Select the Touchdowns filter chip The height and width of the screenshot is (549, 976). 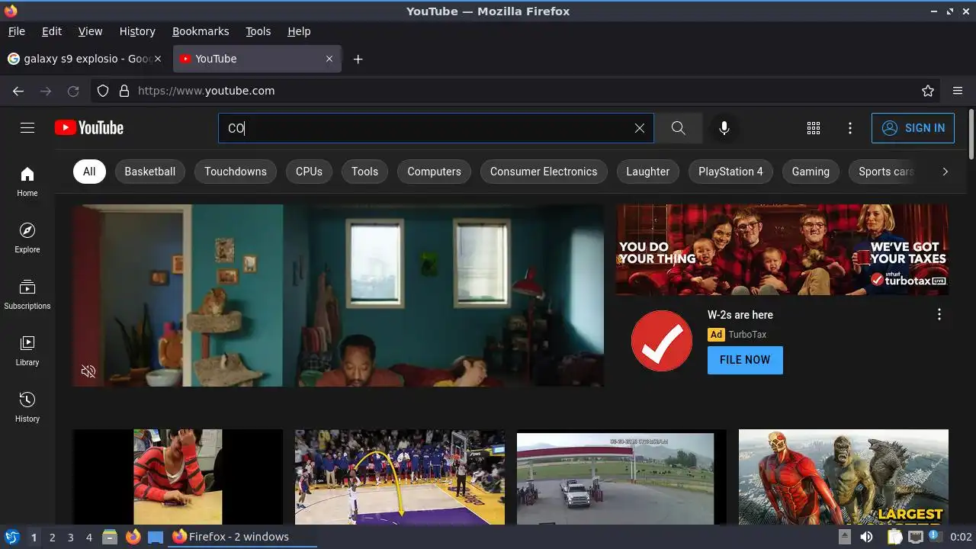tap(236, 172)
